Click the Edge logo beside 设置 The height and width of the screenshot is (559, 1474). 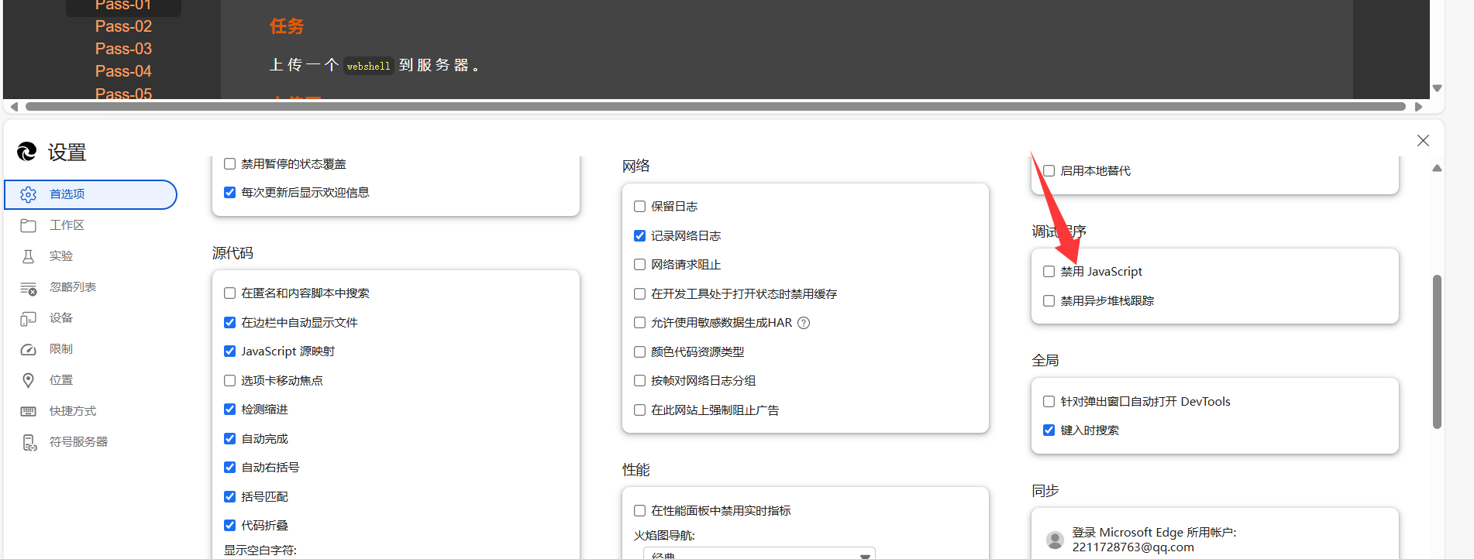click(x=27, y=151)
